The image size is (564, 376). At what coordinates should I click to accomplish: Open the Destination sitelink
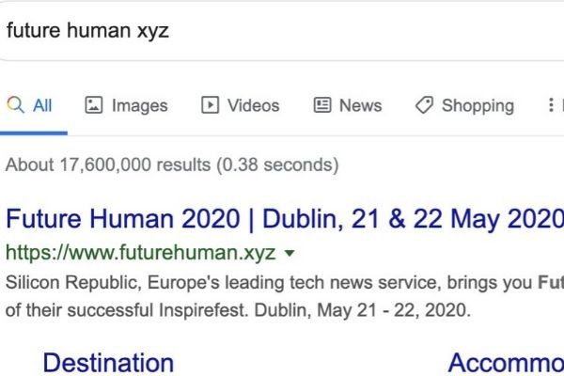click(108, 363)
